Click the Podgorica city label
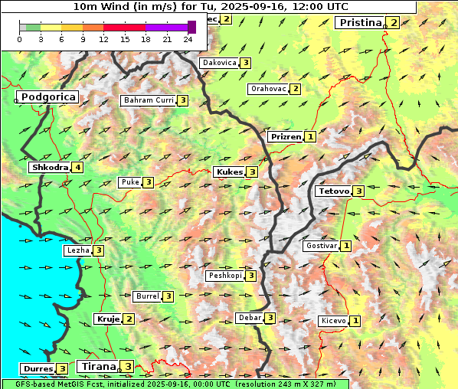Screen dimensions: 458x389 pos(47,96)
